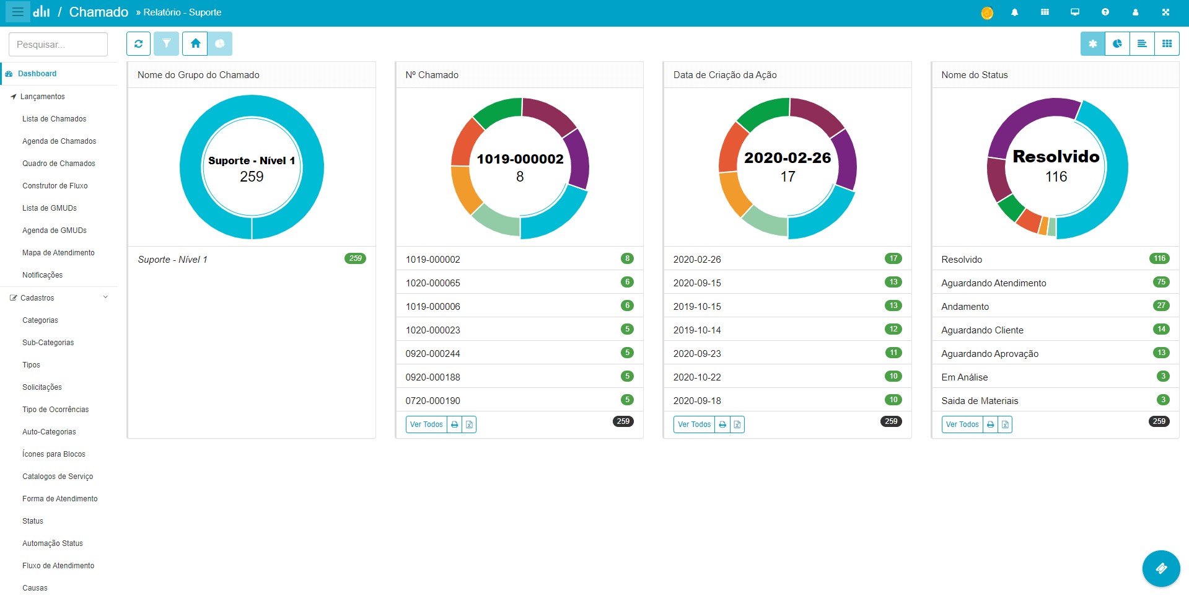Open Lista de Chamados menu item
Image resolution: width=1189 pixels, height=598 pixels.
coord(54,119)
